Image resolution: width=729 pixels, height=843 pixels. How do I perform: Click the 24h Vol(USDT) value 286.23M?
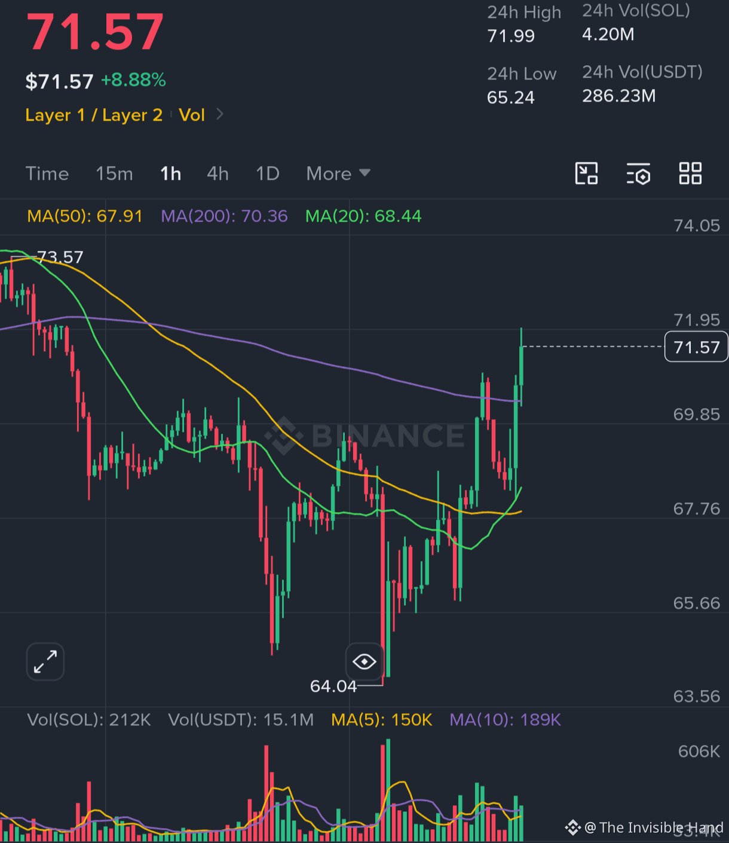point(619,96)
